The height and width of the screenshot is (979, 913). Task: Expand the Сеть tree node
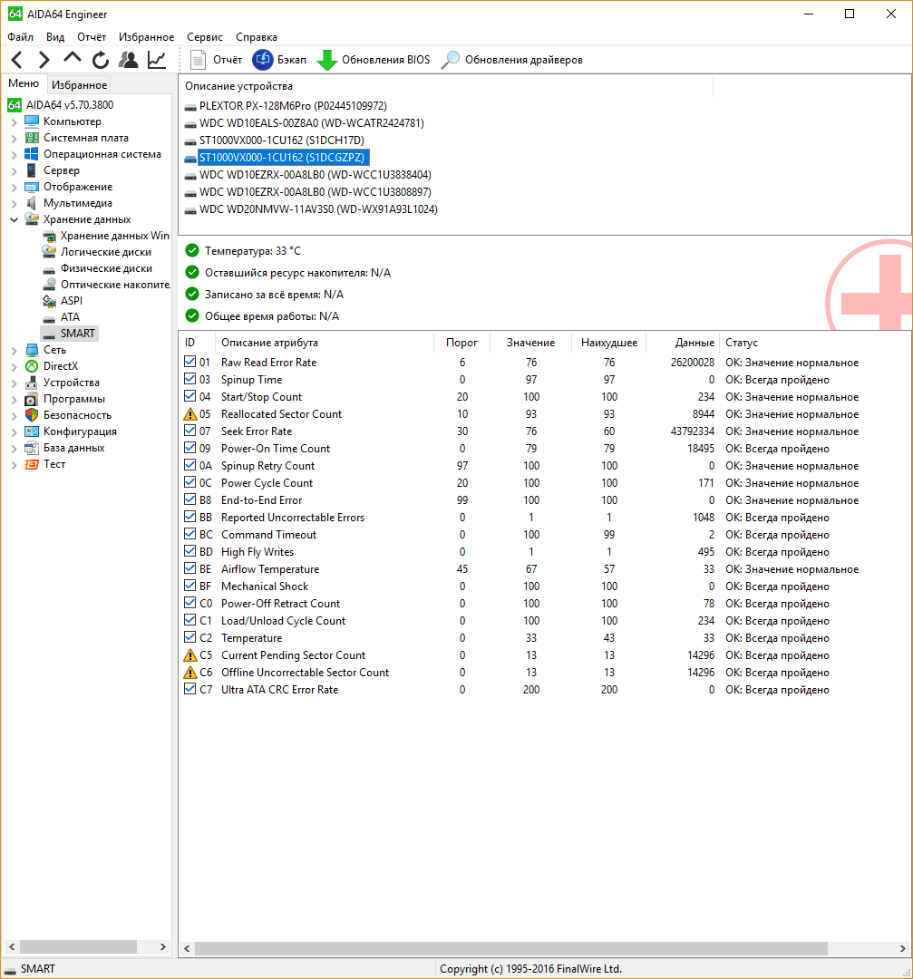(x=14, y=350)
